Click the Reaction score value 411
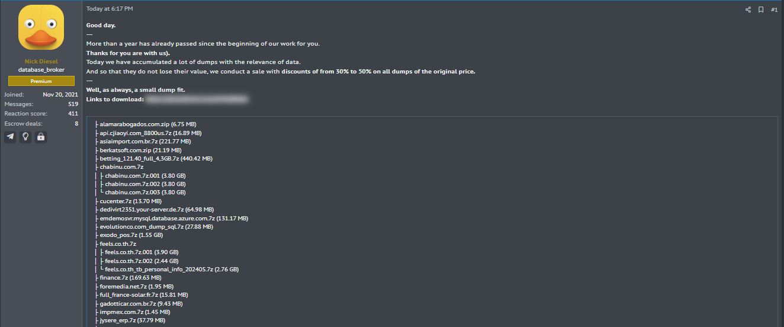 pos(73,114)
